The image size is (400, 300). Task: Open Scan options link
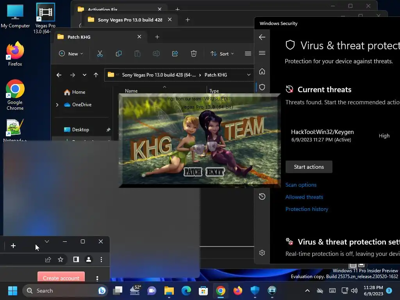click(301, 185)
